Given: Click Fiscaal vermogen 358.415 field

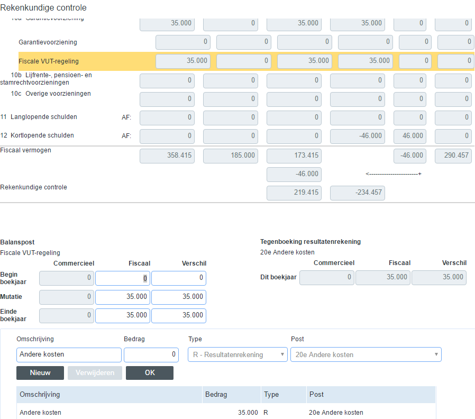Looking at the screenshot, I should tap(167, 156).
